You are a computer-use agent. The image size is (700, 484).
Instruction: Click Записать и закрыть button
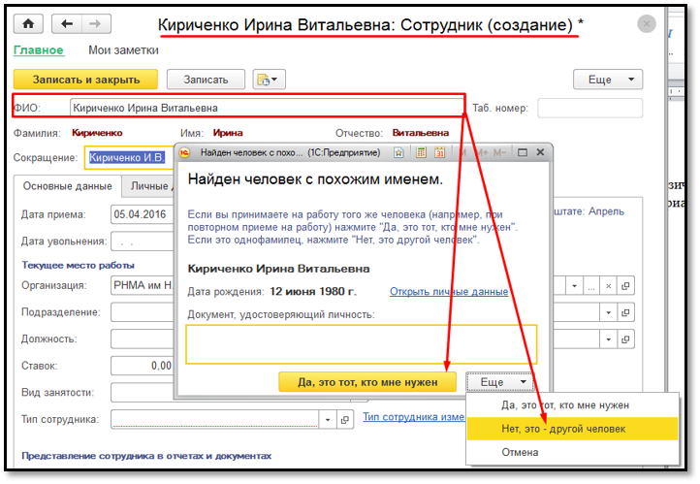coord(85,80)
